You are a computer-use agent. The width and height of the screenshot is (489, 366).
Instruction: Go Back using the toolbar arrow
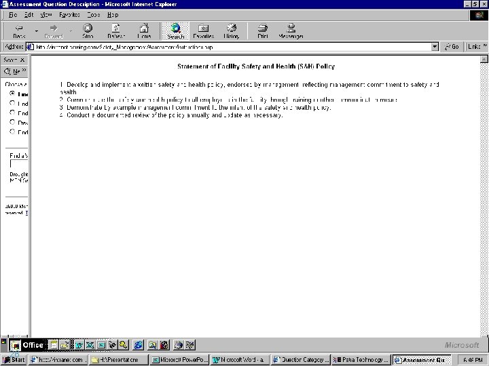[19, 31]
